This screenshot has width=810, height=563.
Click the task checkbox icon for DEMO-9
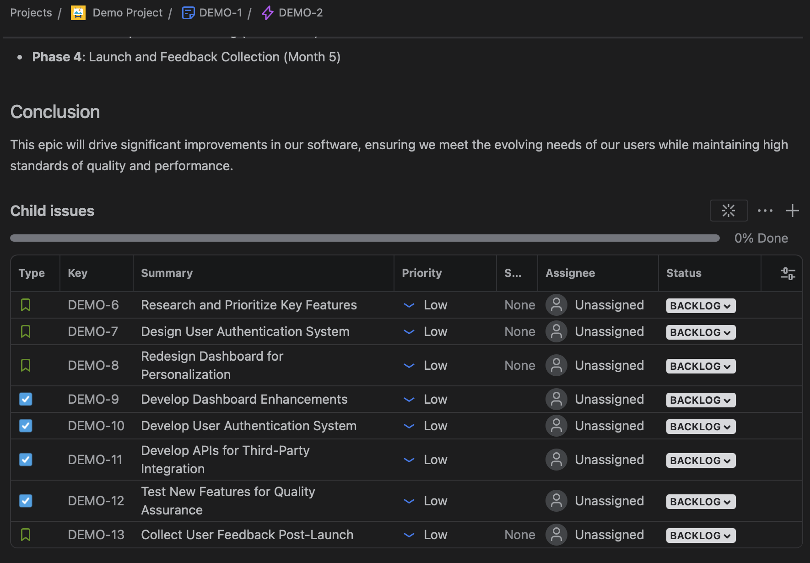point(26,399)
